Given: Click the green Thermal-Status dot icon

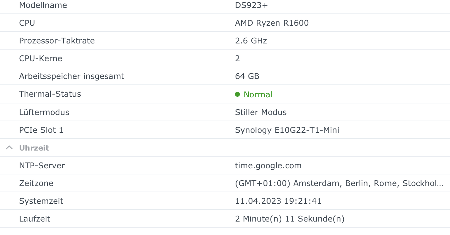Looking at the screenshot, I should pyautogui.click(x=237, y=94).
